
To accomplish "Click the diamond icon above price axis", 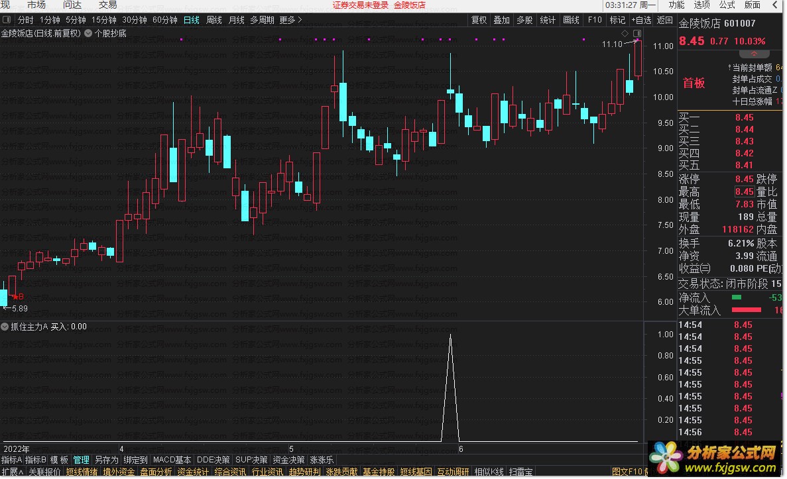I will click(625, 34).
